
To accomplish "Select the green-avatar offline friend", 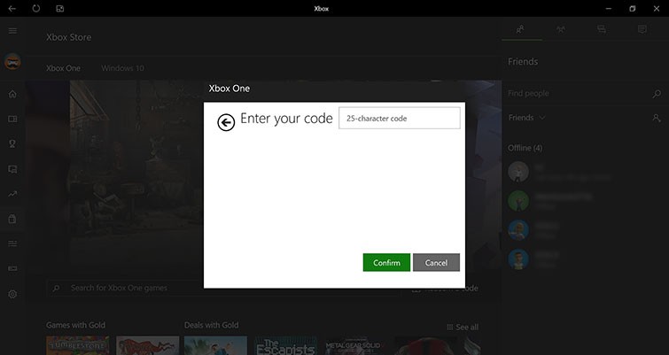I will (518, 201).
